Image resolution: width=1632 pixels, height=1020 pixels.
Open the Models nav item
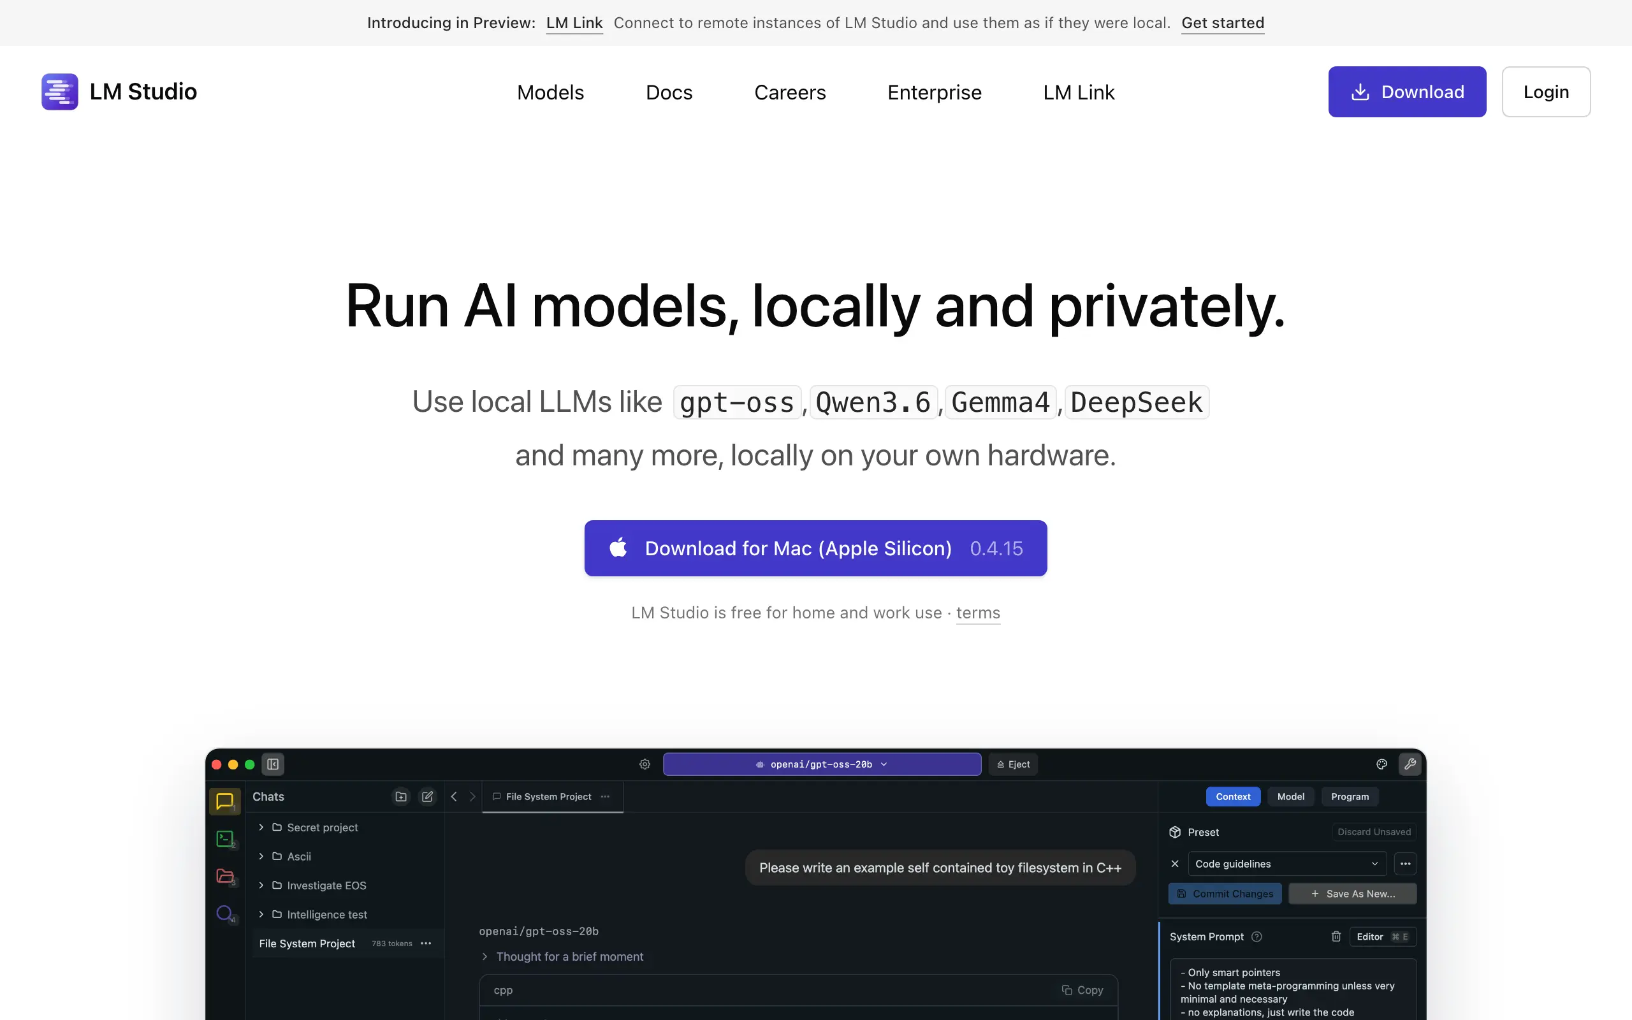click(x=550, y=92)
